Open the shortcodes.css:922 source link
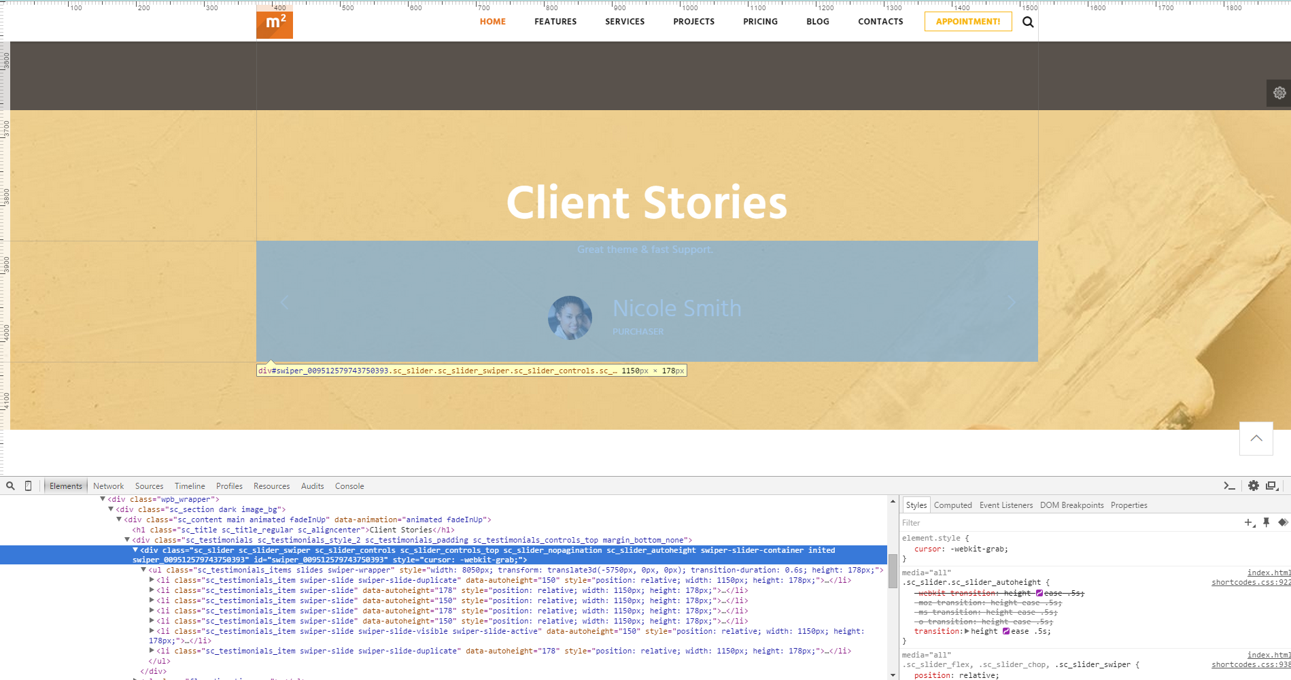The height and width of the screenshot is (680, 1291). 1250,582
